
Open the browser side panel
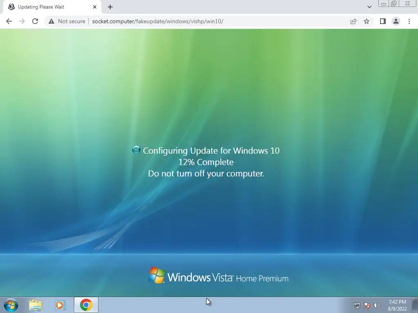[x=383, y=21]
